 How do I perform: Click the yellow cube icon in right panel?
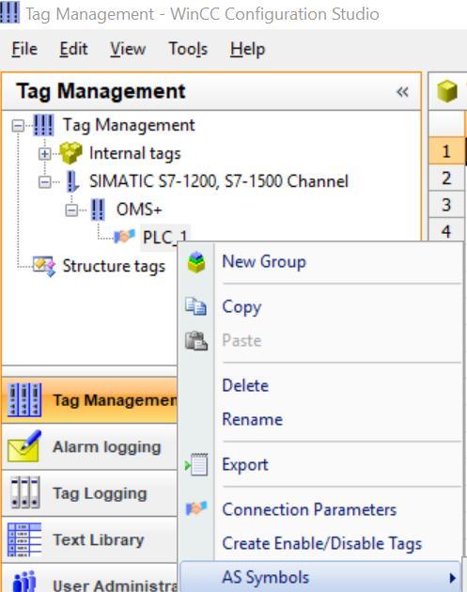pyautogui.click(x=447, y=91)
